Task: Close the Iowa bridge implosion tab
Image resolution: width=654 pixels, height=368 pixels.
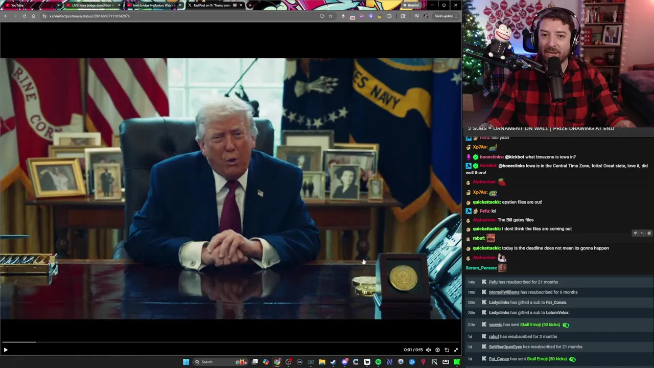Action: pyautogui.click(x=180, y=5)
